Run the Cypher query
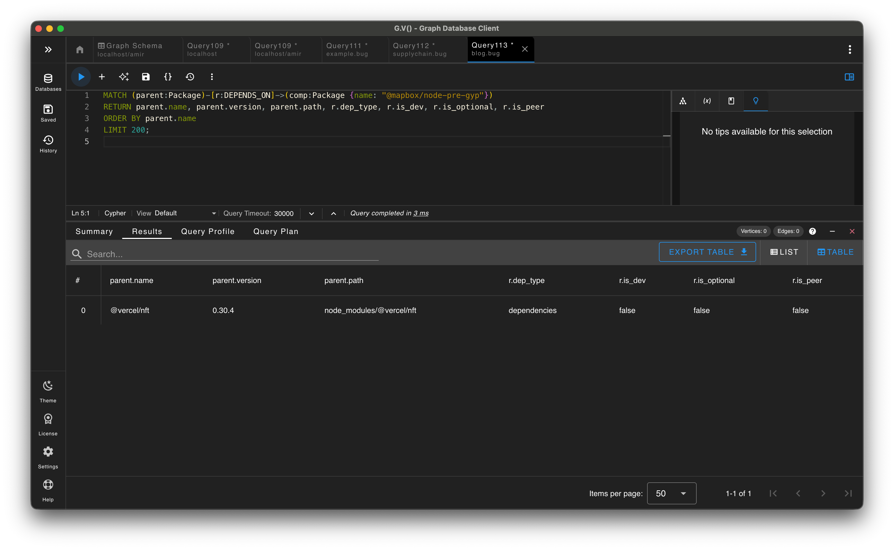 click(81, 77)
